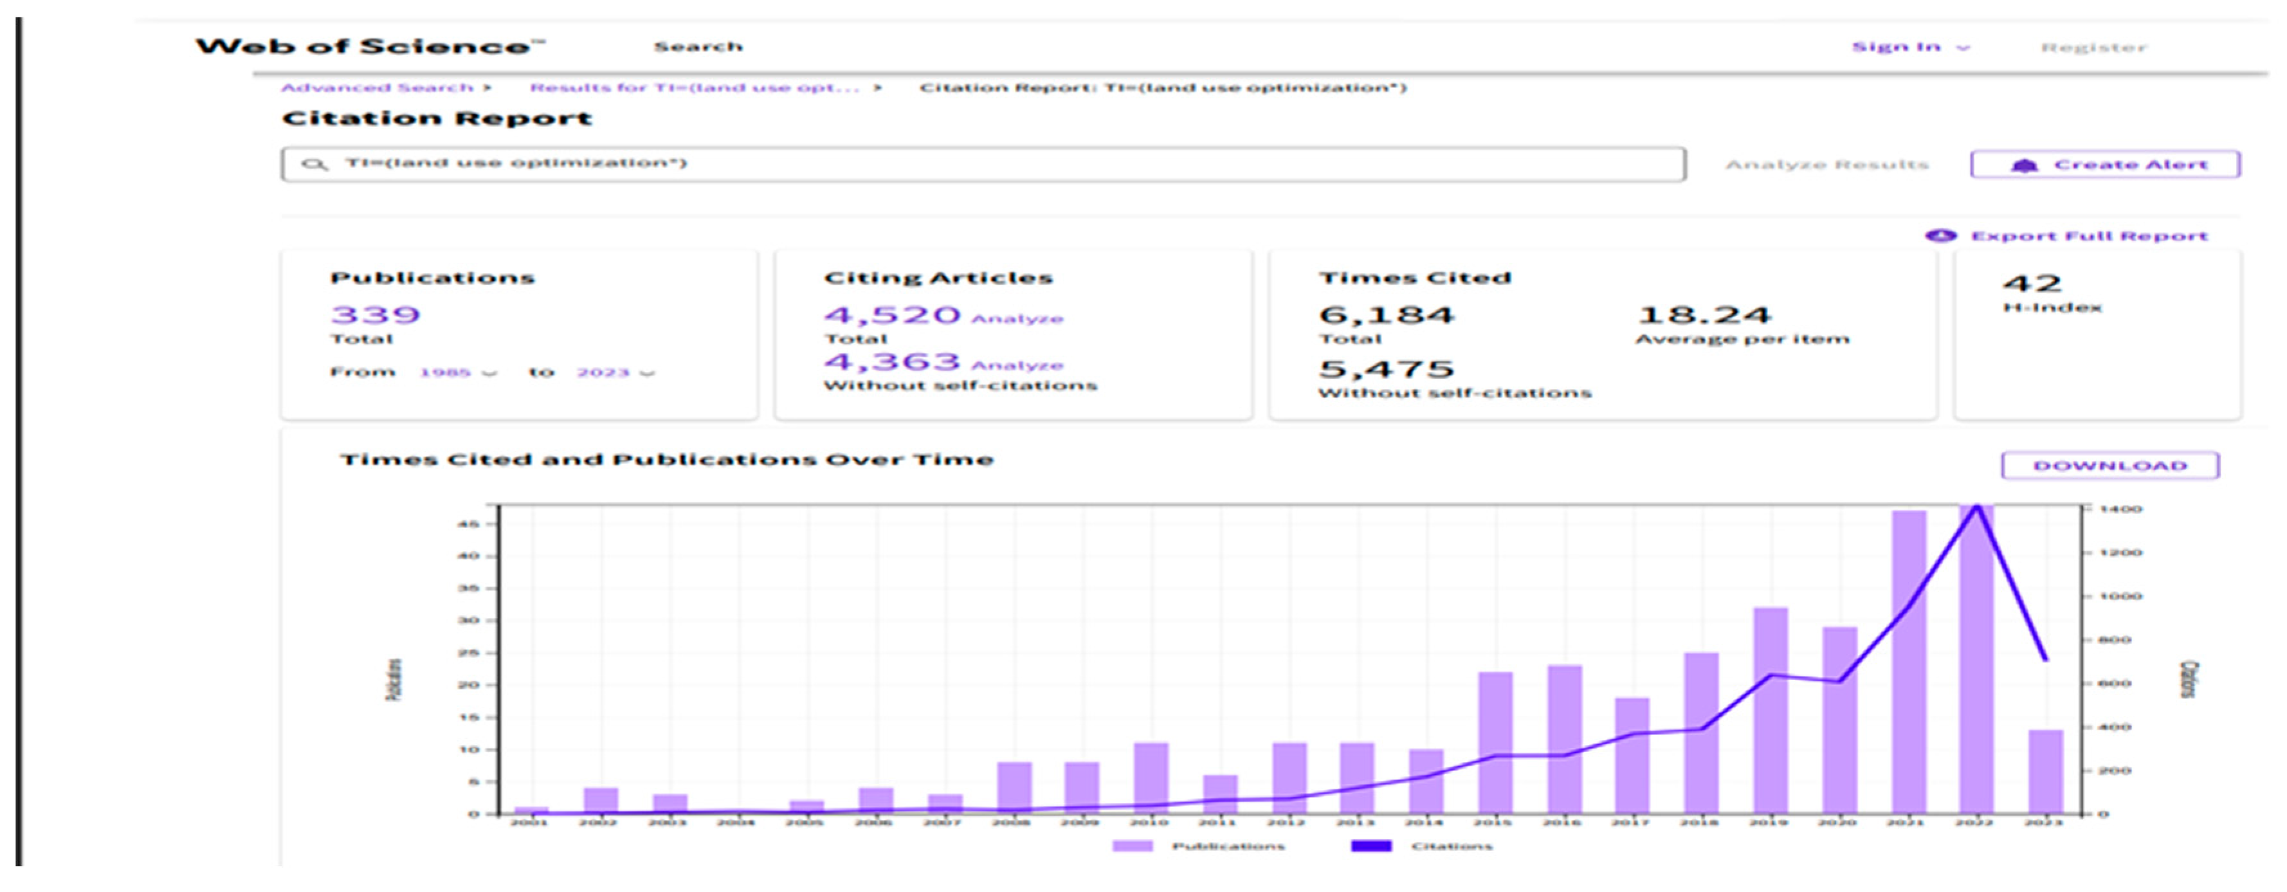Viewport: 2287px width, 892px height.
Task: Expand the Sign In dropdown menu
Action: point(1909,47)
